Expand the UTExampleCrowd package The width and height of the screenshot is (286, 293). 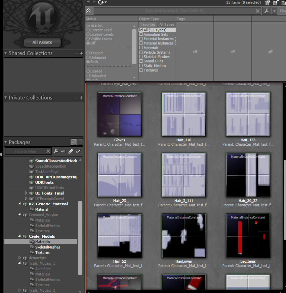pyautogui.click(x=26, y=199)
